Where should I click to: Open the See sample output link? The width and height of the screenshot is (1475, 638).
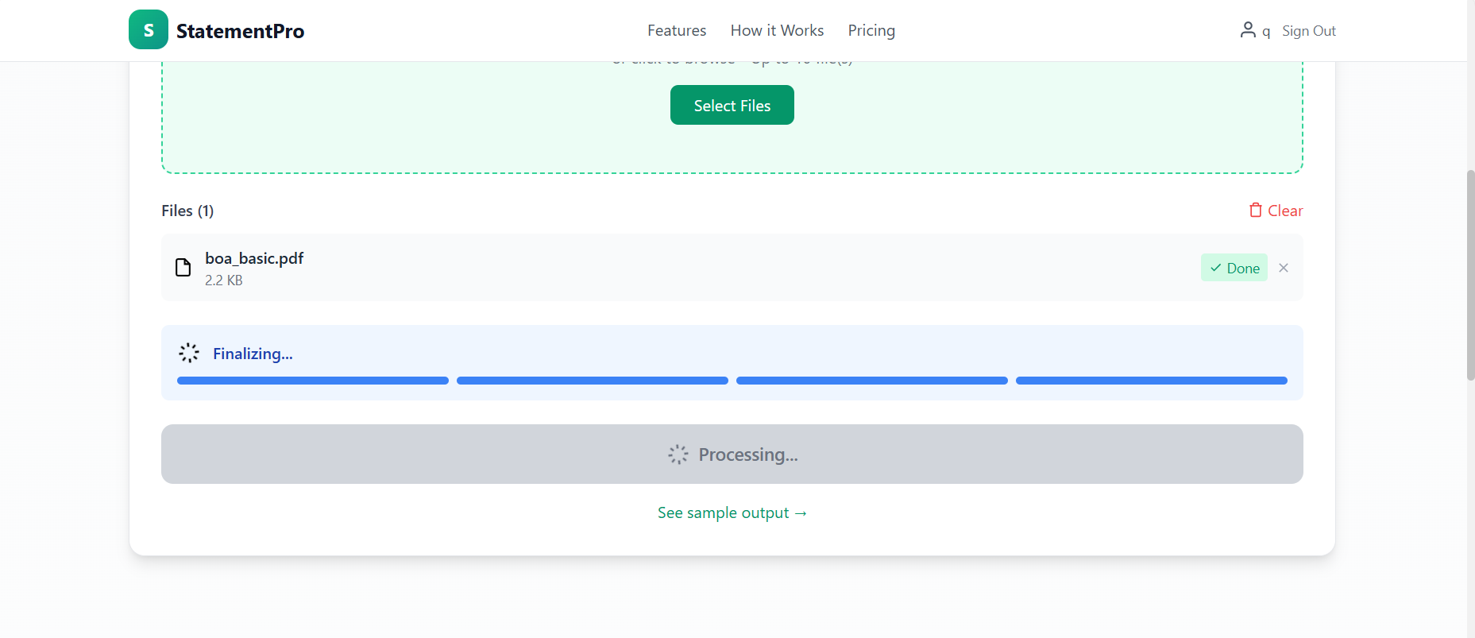click(732, 512)
